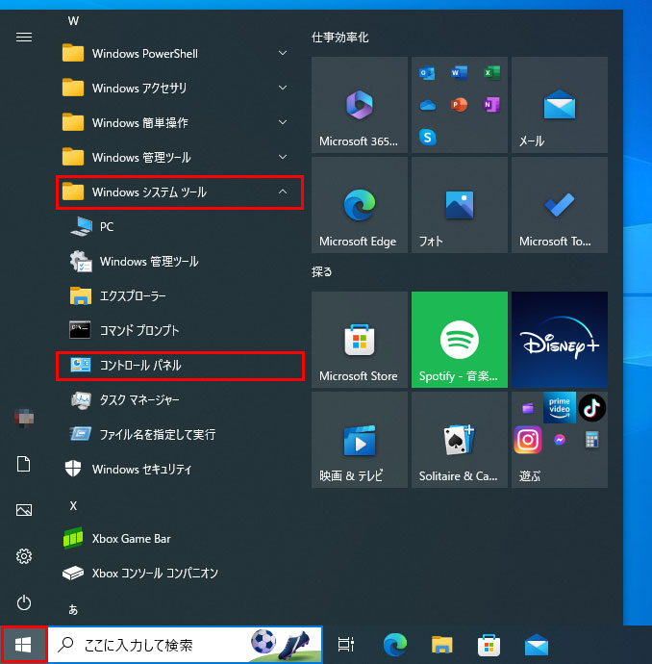Open the Disney+ tile
652x664 pixels.
pos(560,340)
